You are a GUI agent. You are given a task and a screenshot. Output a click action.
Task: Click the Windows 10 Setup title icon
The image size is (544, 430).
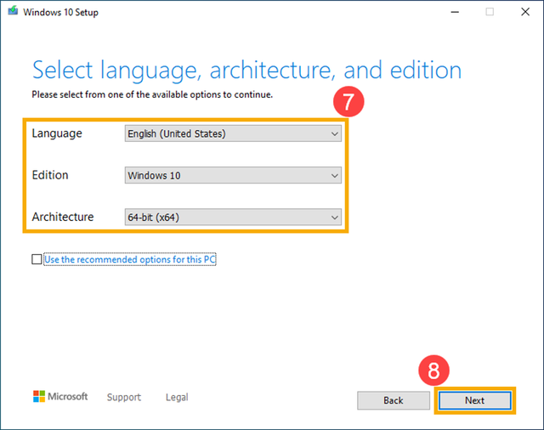pyautogui.click(x=14, y=11)
